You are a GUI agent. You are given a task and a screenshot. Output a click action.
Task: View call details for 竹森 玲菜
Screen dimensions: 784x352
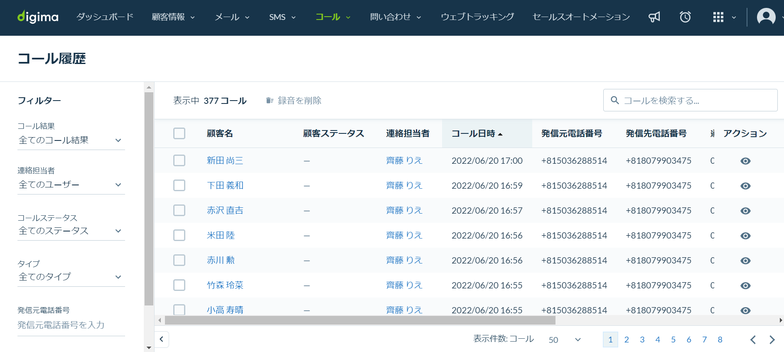[746, 286]
